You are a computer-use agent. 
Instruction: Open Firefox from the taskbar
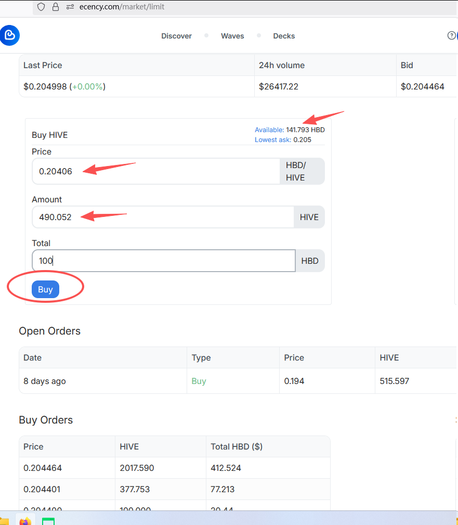[25, 521]
